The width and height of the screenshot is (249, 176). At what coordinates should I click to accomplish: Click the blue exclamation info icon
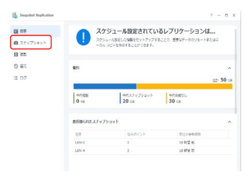(x=83, y=37)
